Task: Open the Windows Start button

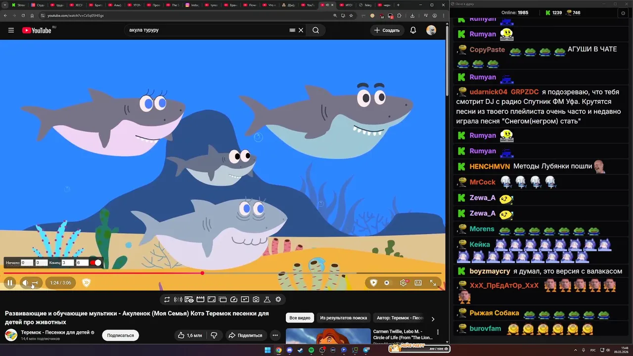Action: coord(268,350)
